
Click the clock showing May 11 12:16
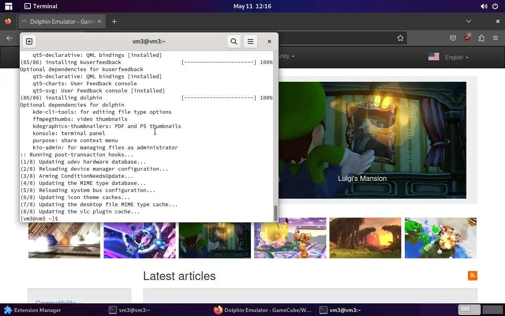[252, 6]
